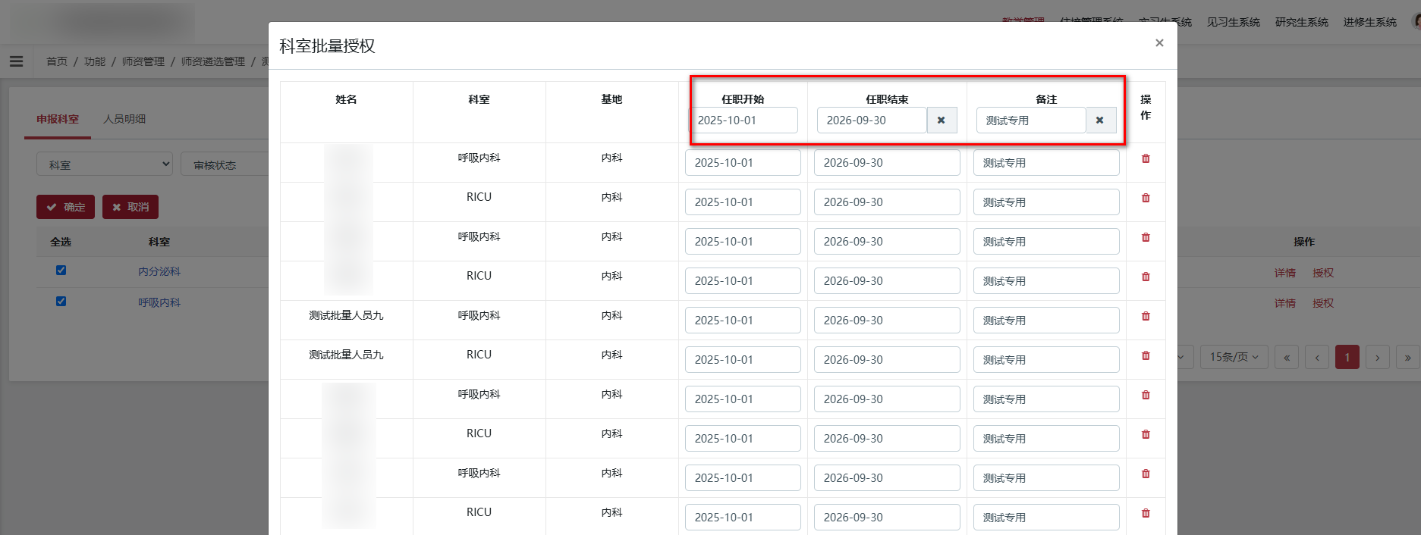Delete the 测试批量人员九 RICU row
Screen dimensions: 1421x535
[1146, 355]
